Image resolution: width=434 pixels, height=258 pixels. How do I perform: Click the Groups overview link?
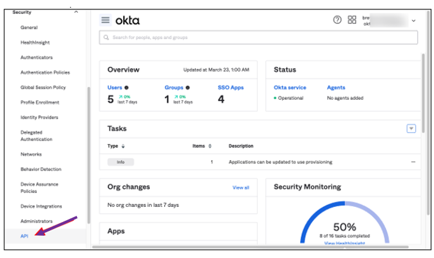click(x=174, y=88)
